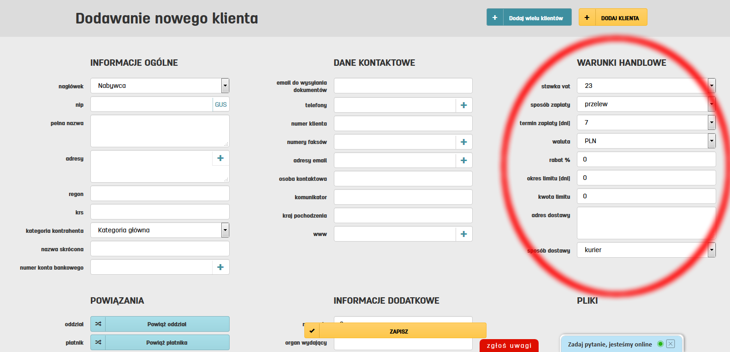The image size is (730, 352).
Task: Click the pełna nazwa text area
Action: pos(160,131)
